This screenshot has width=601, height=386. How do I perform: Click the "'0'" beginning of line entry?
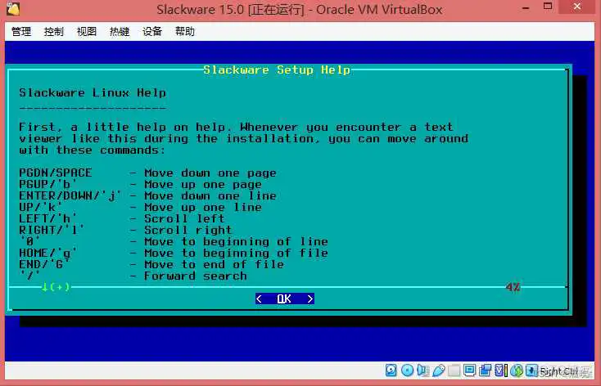[x=174, y=241]
